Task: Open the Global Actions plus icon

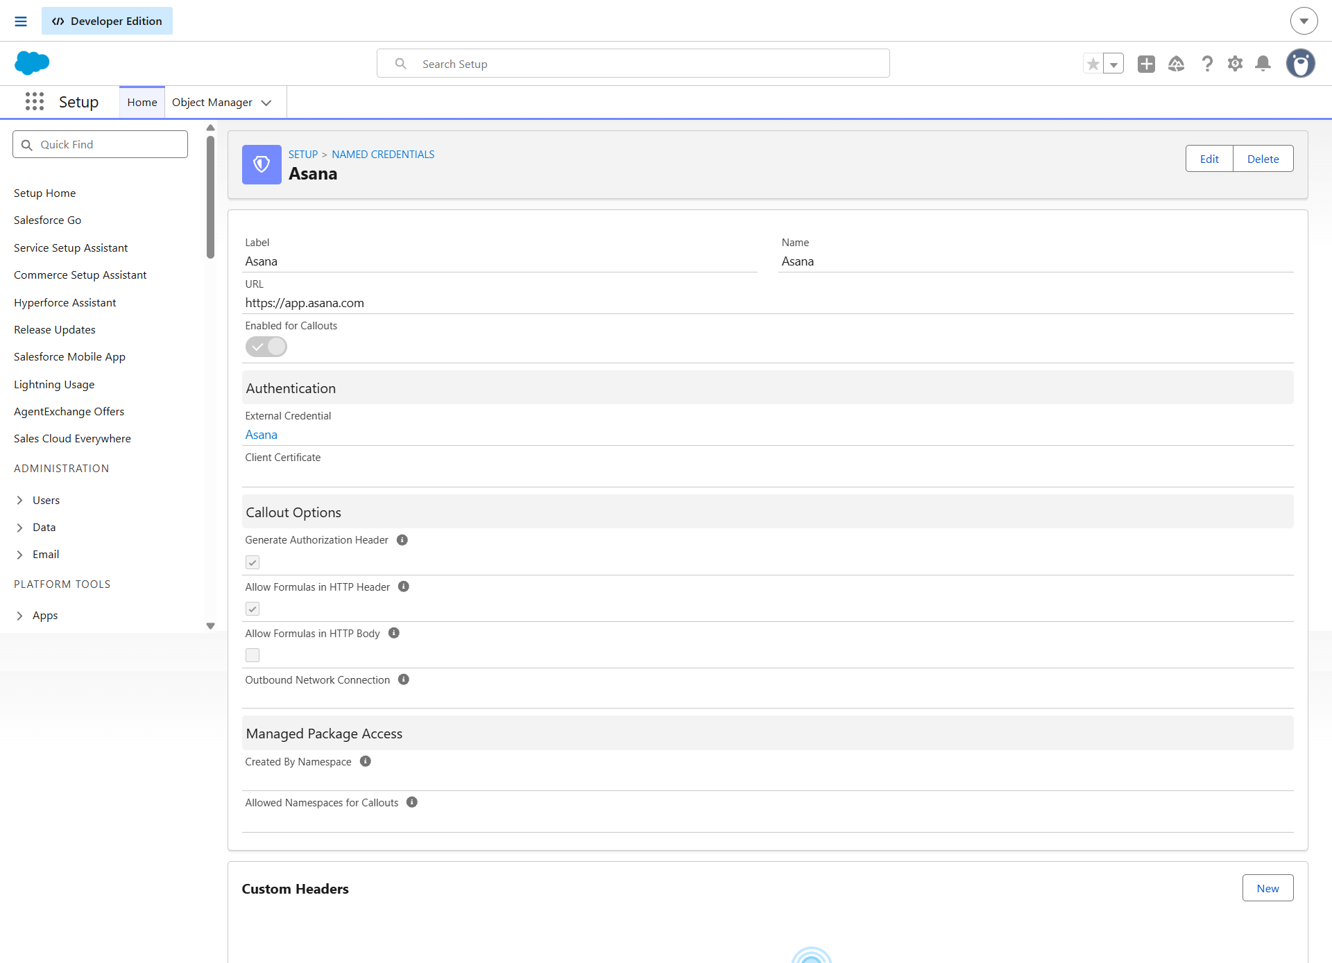Action: click(1146, 64)
